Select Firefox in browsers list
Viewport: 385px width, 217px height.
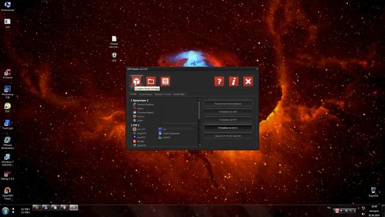click(x=138, y=116)
